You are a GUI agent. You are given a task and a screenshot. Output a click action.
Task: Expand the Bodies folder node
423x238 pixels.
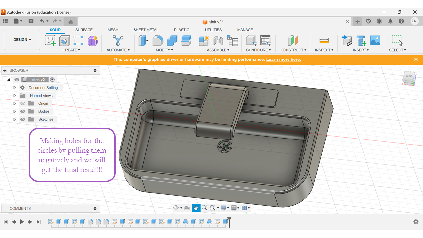click(14, 111)
